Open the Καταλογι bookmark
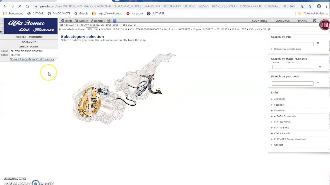Image resolution: width=330 pixels, height=185 pixels. click(x=134, y=13)
